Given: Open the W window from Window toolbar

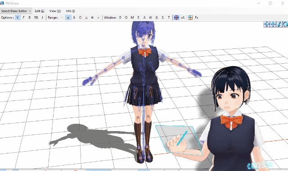Looking at the screenshot, I should click(x=150, y=18).
